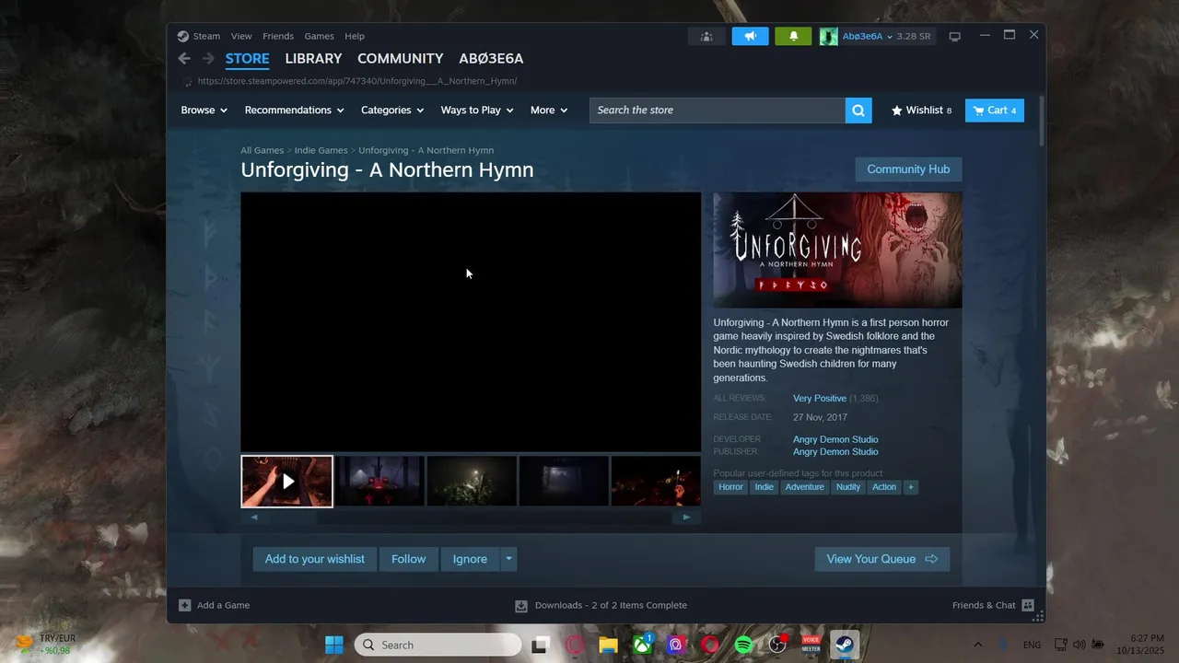Image resolution: width=1179 pixels, height=663 pixels.
Task: Open the View menu
Action: pyautogui.click(x=241, y=36)
